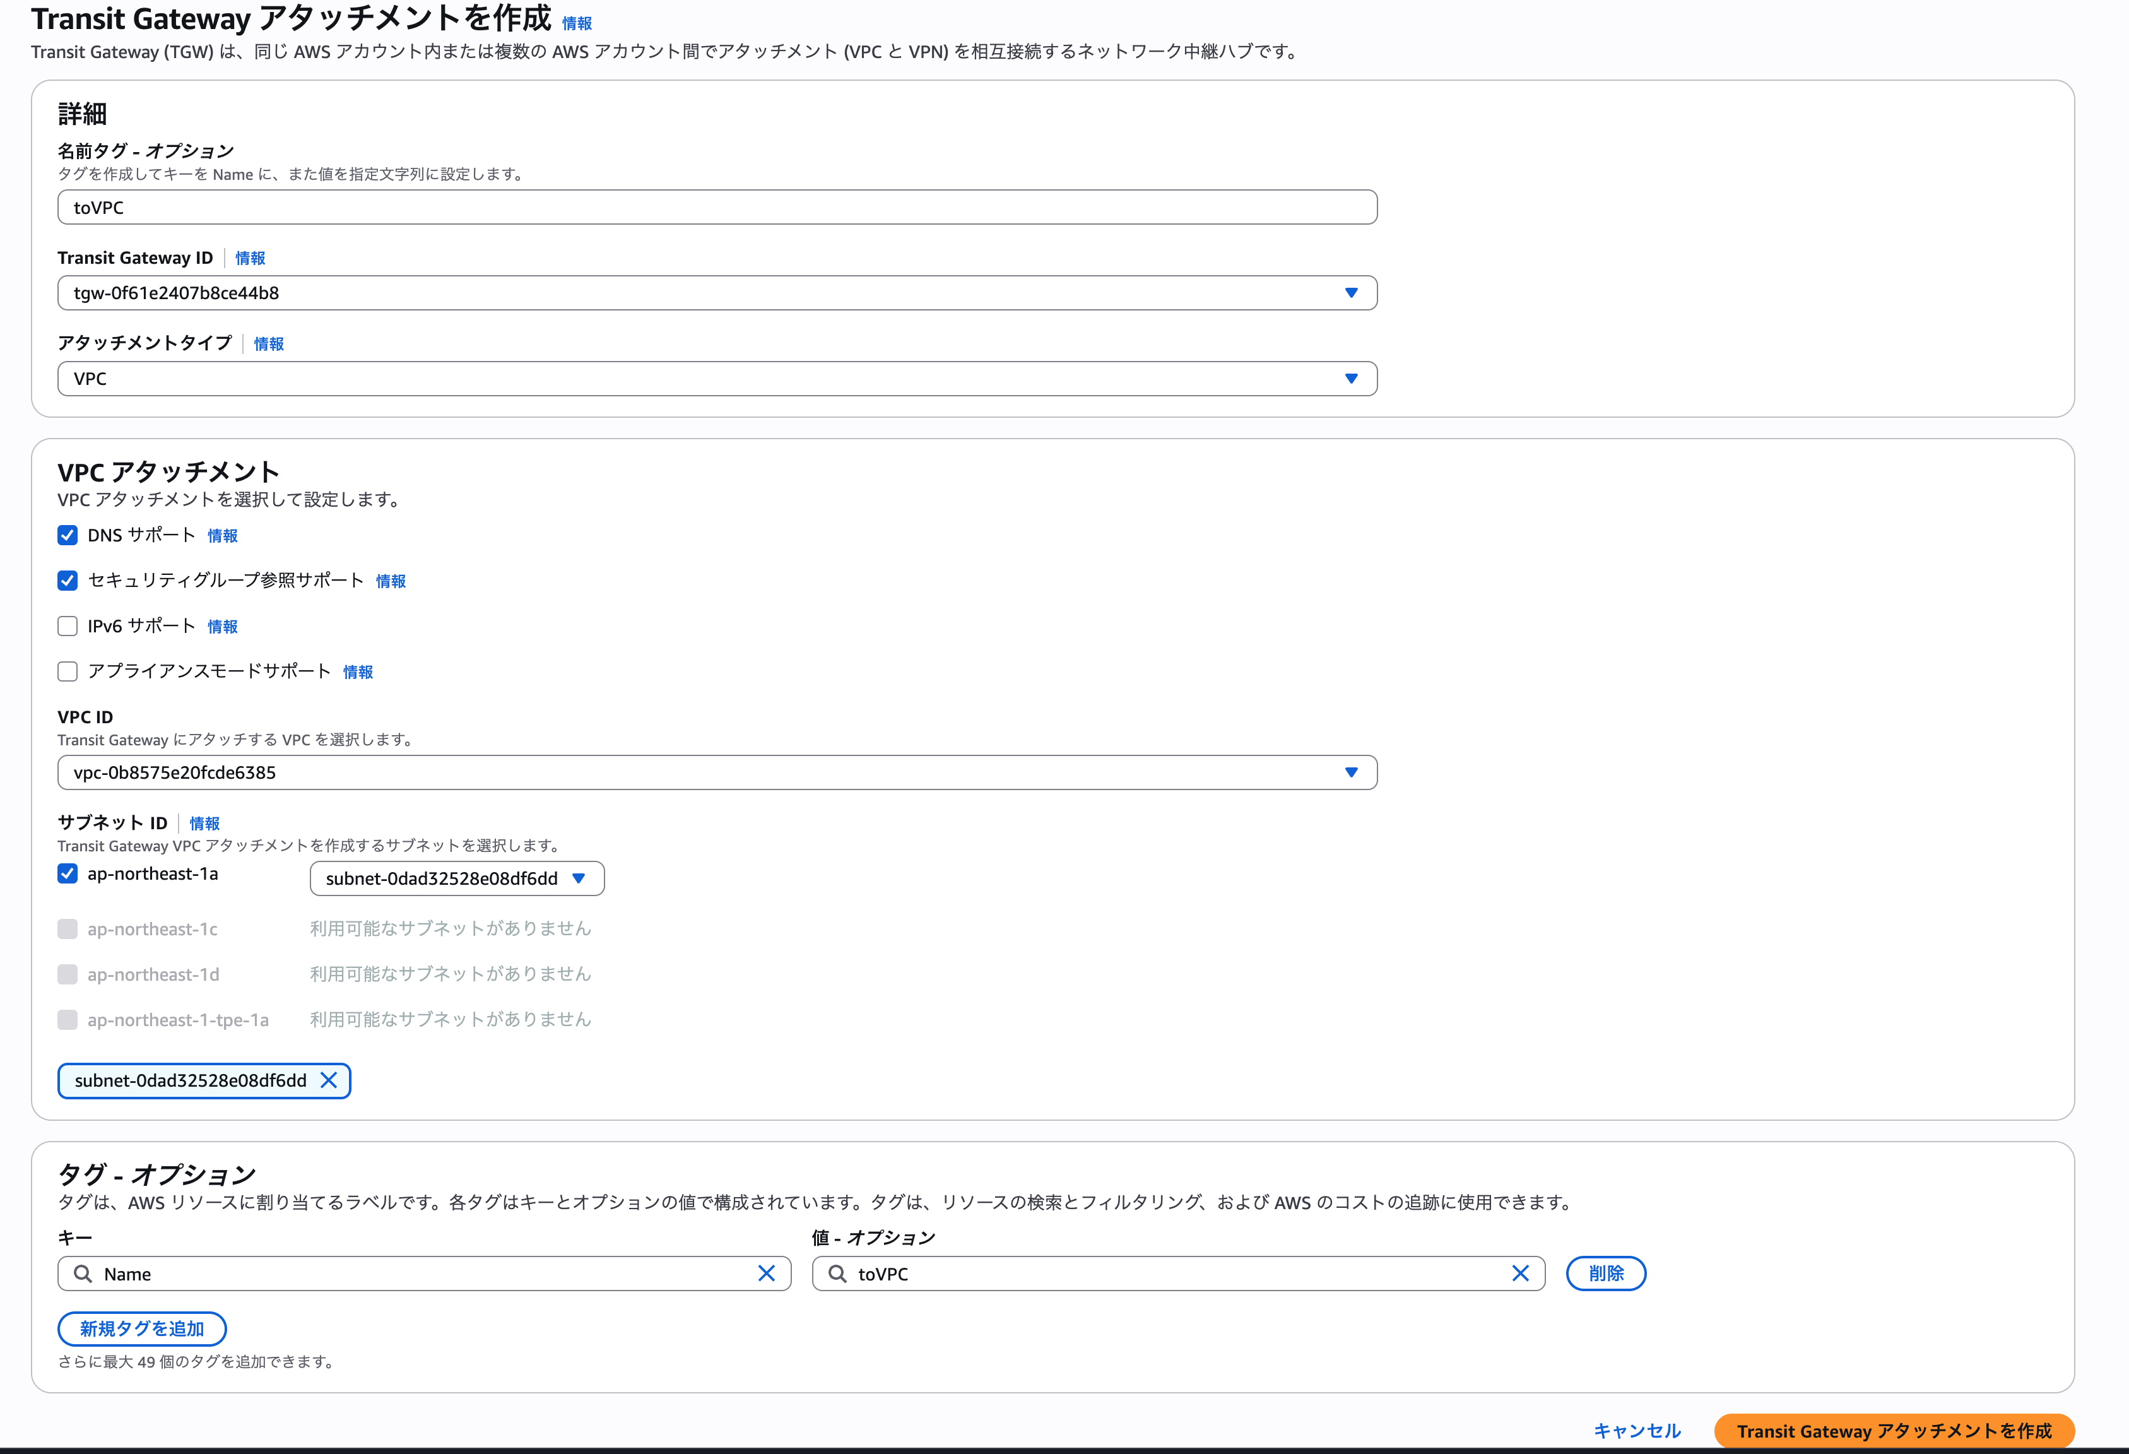Click the ap-northeast-1a label text
Viewport: 2129px width, 1454px height.
point(153,874)
